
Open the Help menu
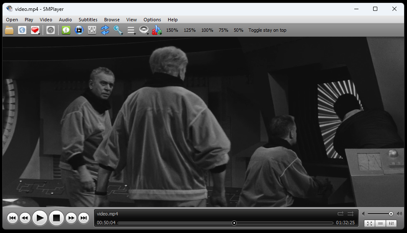[173, 20]
